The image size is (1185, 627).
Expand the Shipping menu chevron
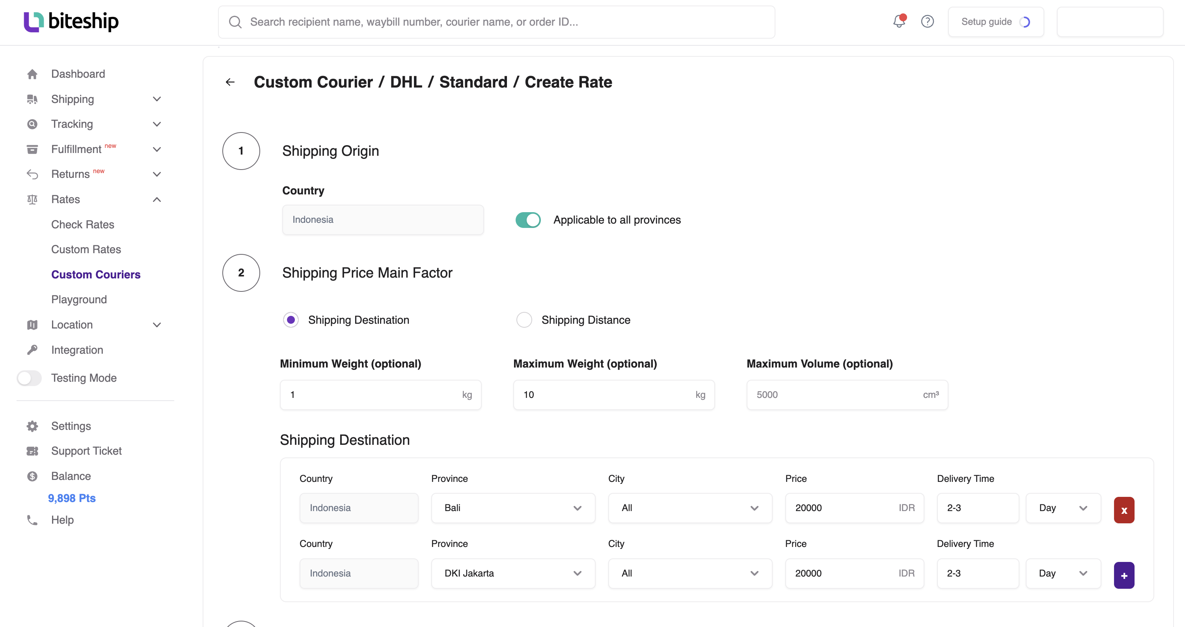coord(157,99)
